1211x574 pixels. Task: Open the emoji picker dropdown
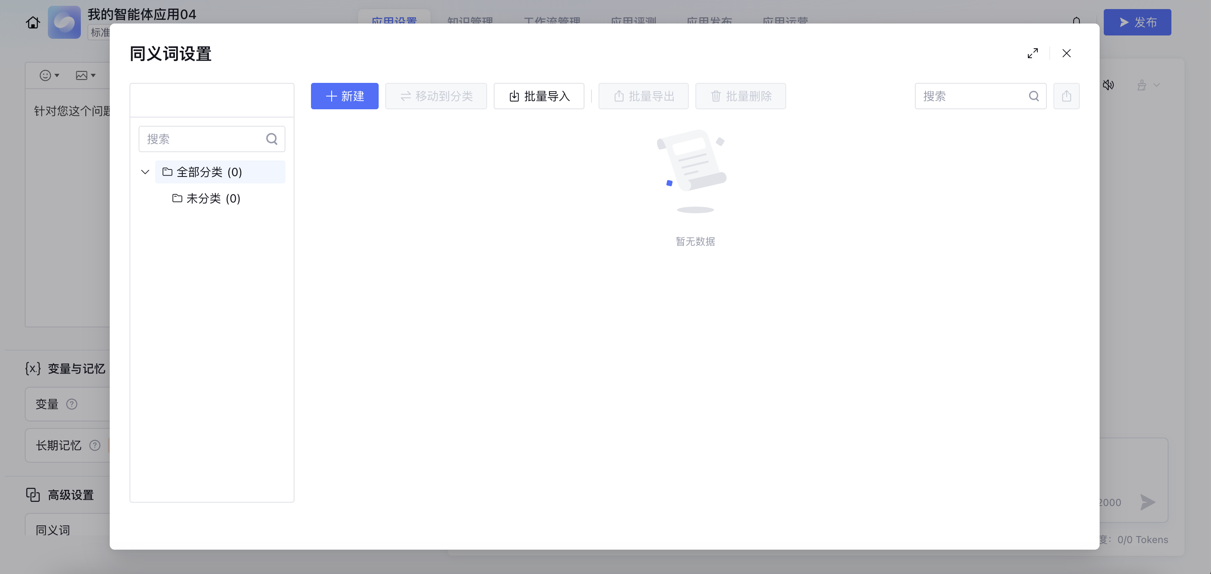click(x=49, y=75)
